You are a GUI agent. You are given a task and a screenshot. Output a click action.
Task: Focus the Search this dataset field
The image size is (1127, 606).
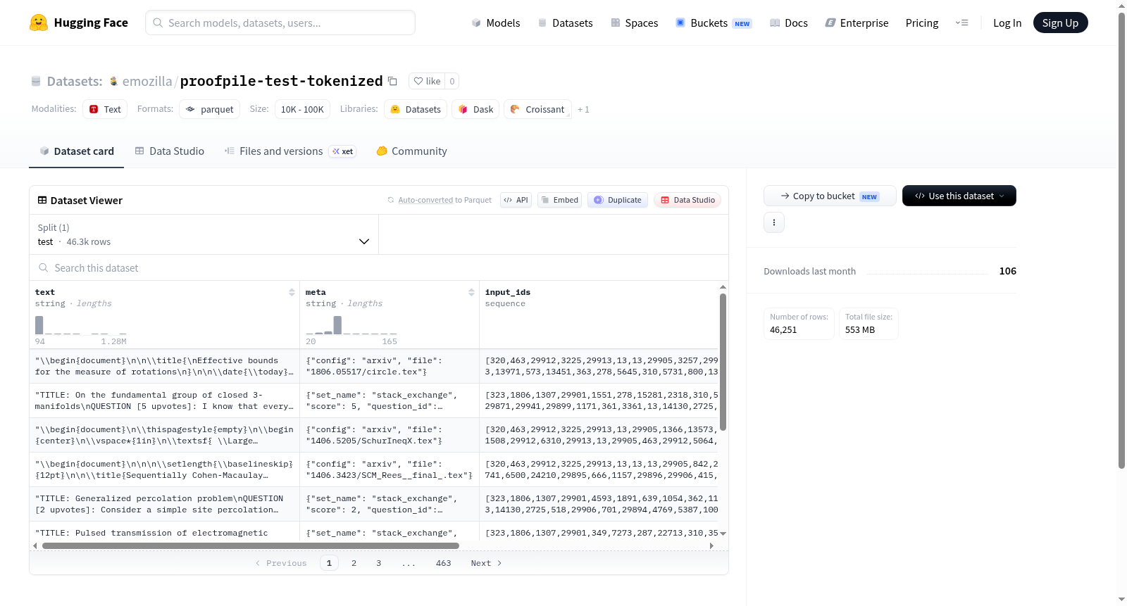coord(379,268)
